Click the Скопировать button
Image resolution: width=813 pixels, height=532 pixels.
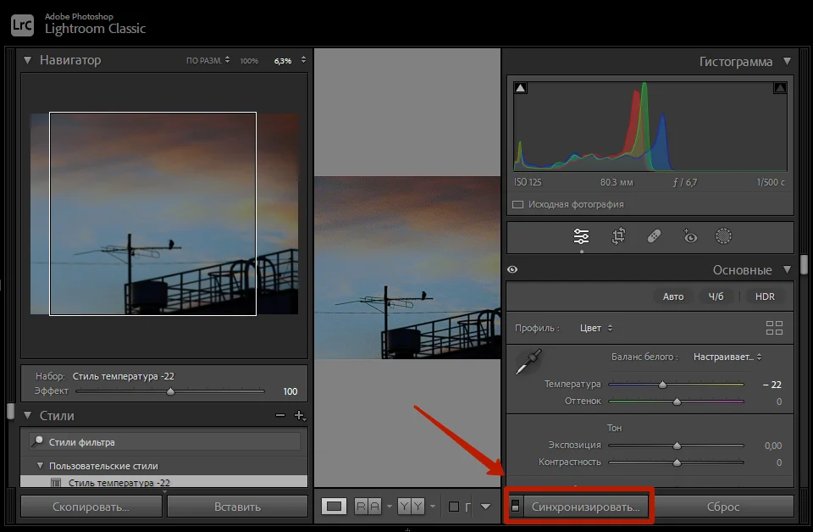tap(91, 507)
